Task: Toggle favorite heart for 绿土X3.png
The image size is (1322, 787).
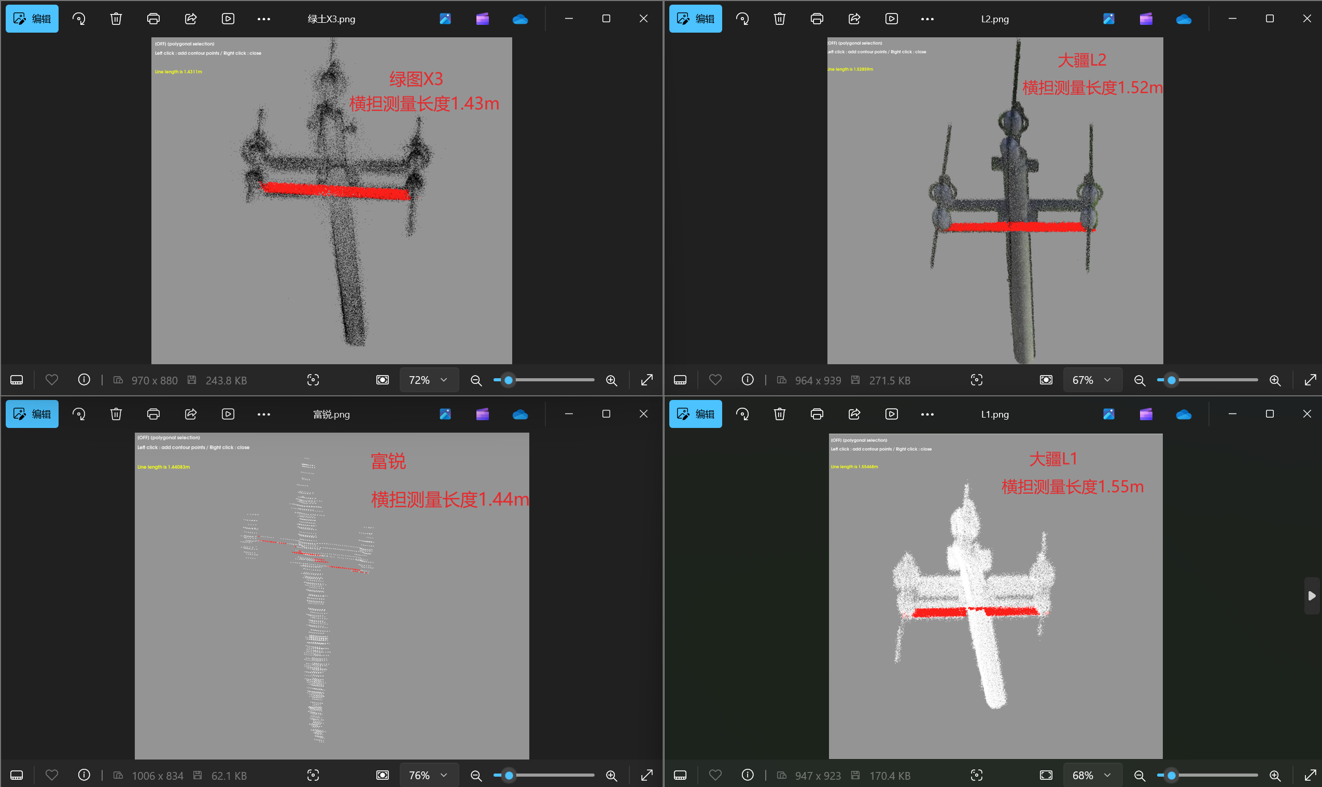Action: (51, 380)
